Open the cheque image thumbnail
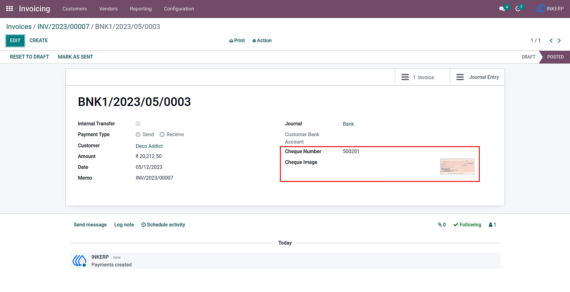 coord(457,167)
